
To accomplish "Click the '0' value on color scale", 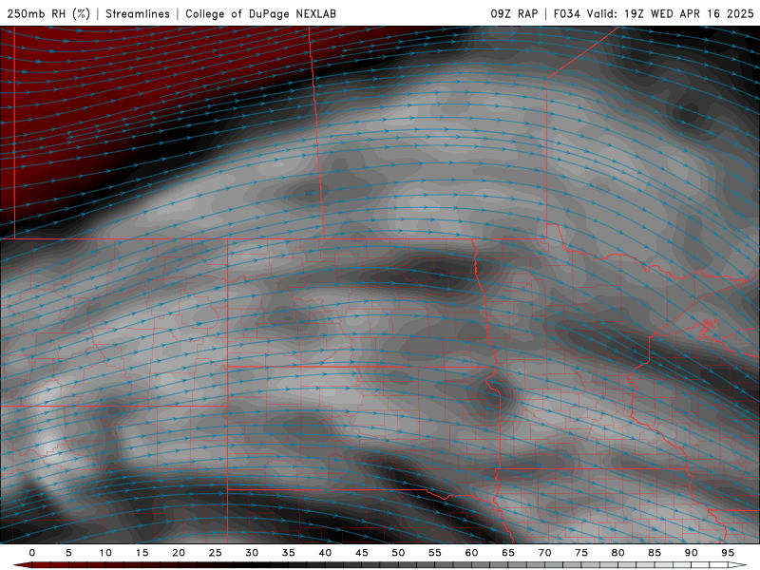I will pyautogui.click(x=32, y=553).
